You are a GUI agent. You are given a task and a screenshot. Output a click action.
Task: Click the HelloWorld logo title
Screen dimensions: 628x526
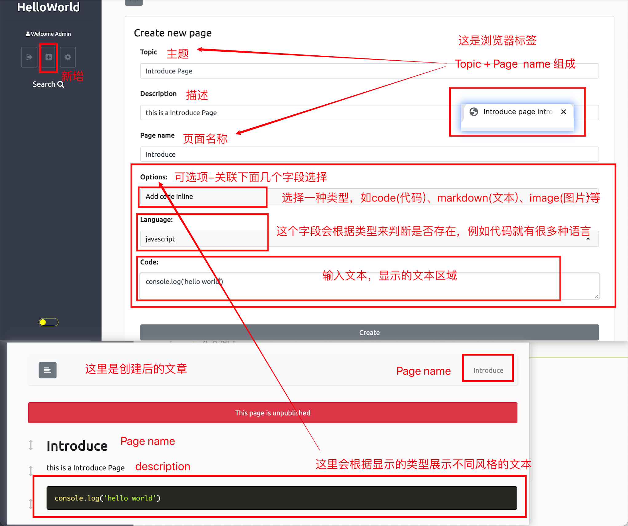49,7
